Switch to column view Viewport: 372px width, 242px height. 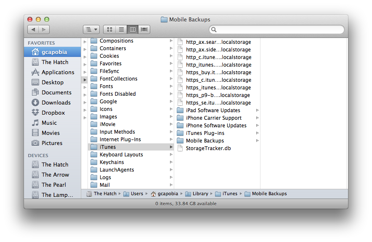(x=133, y=30)
